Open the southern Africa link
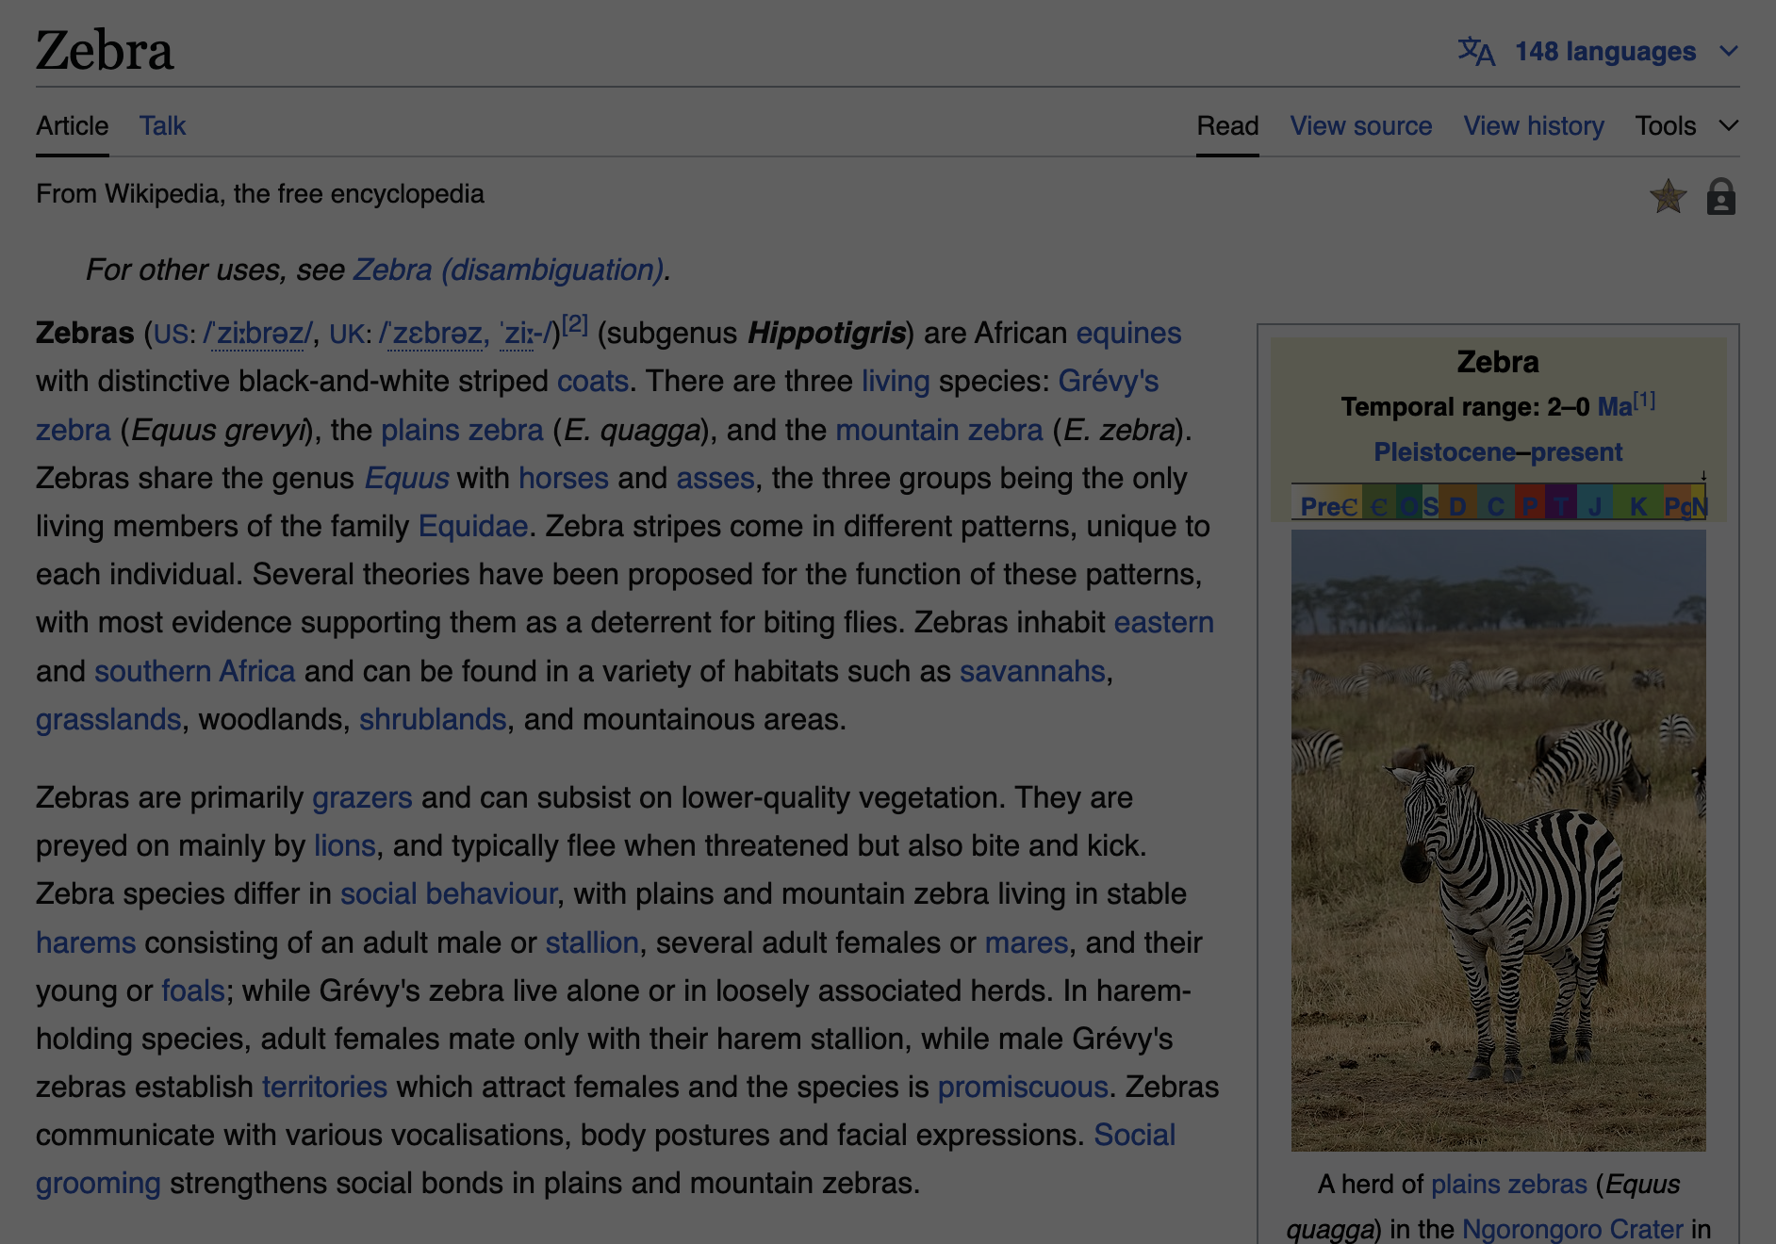The width and height of the screenshot is (1776, 1244). tap(195, 671)
